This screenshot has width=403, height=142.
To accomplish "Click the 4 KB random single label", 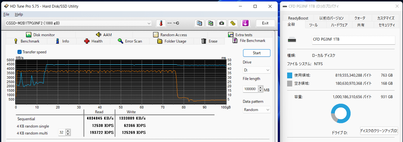I will tap(33, 126).
